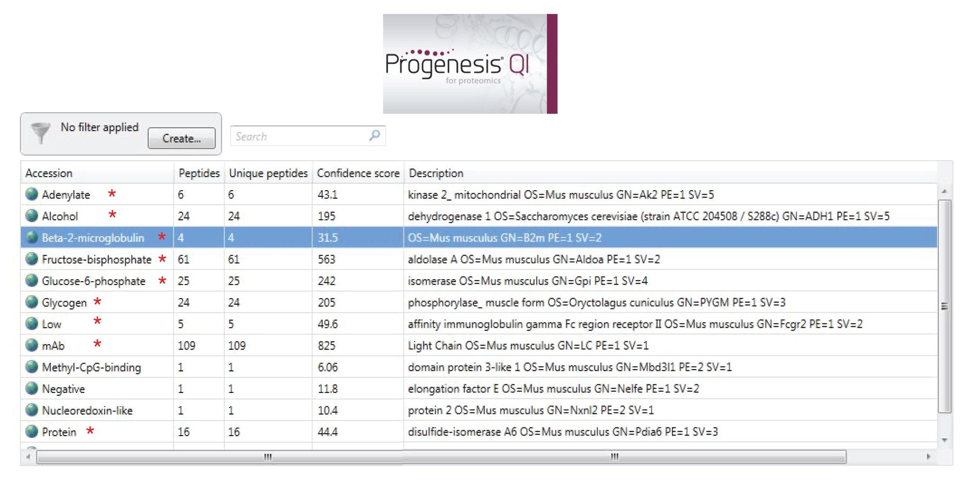Click the Light Chain GN=LC description
Screen dimensions: 969x483
[x=528, y=346]
